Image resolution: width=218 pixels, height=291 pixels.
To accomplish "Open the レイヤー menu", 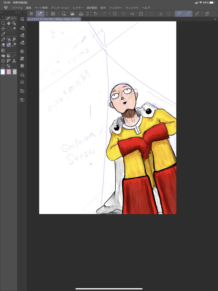I will pyautogui.click(x=78, y=8).
